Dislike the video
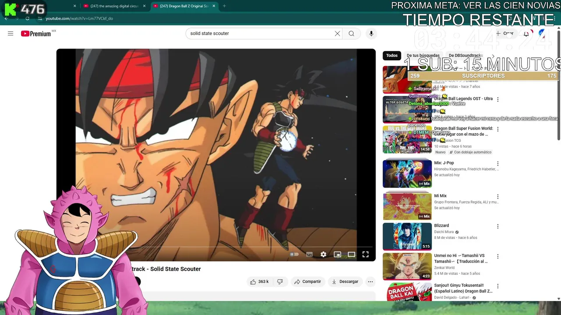 [280, 282]
